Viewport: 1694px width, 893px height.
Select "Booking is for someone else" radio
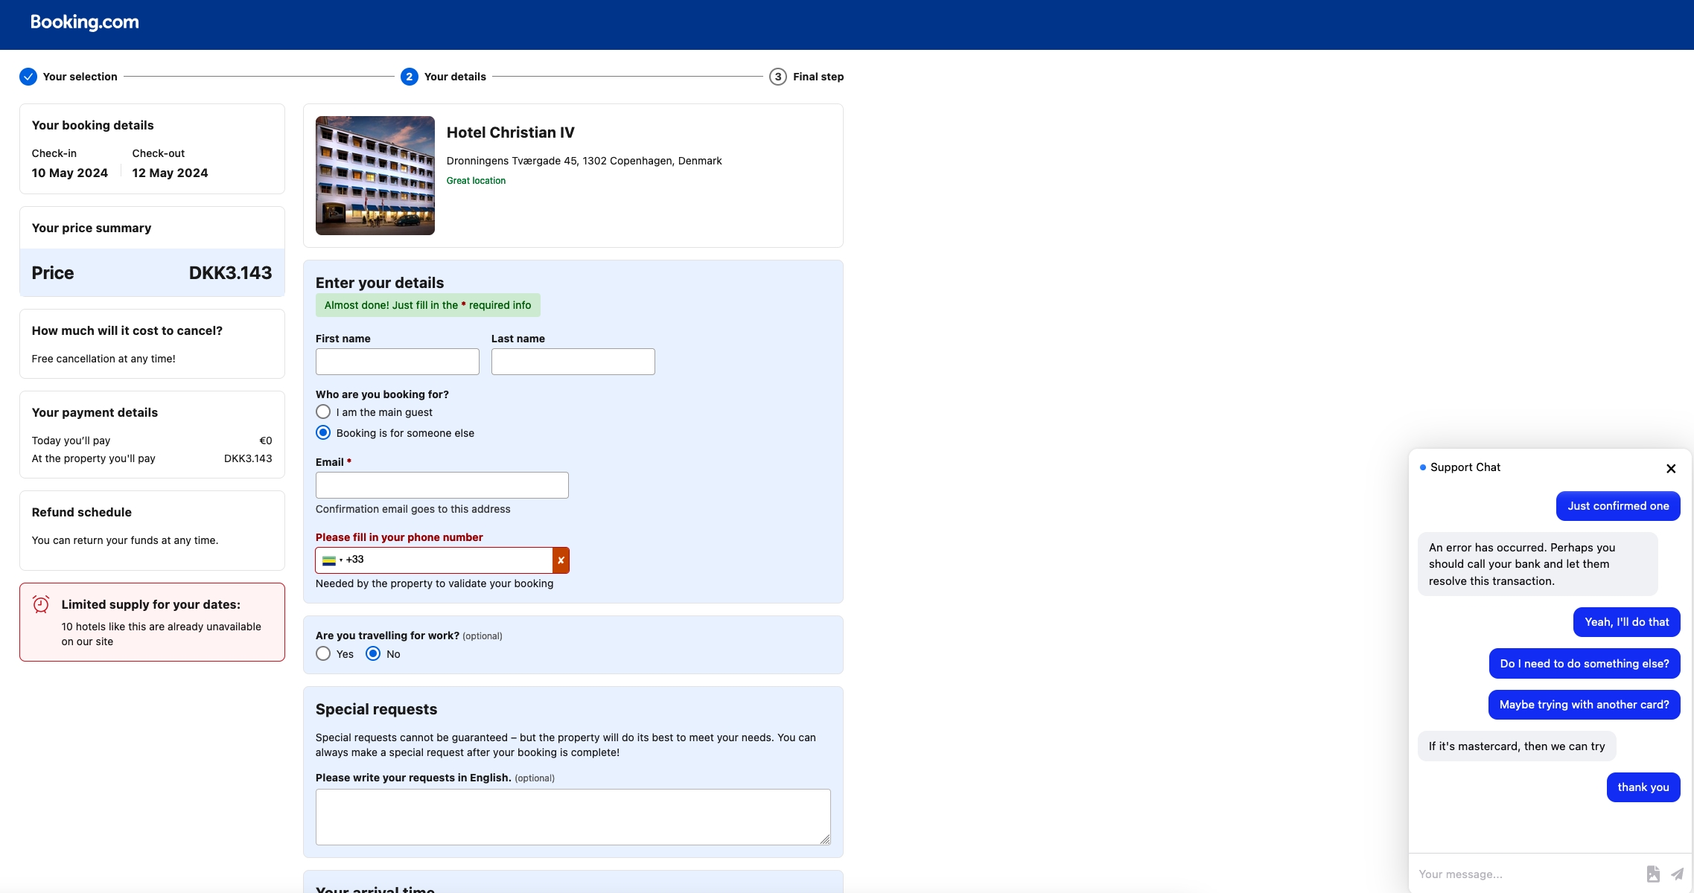tap(323, 432)
